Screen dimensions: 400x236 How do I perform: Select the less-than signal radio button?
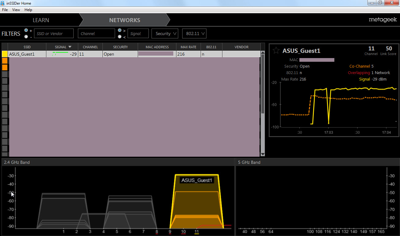[120, 37]
